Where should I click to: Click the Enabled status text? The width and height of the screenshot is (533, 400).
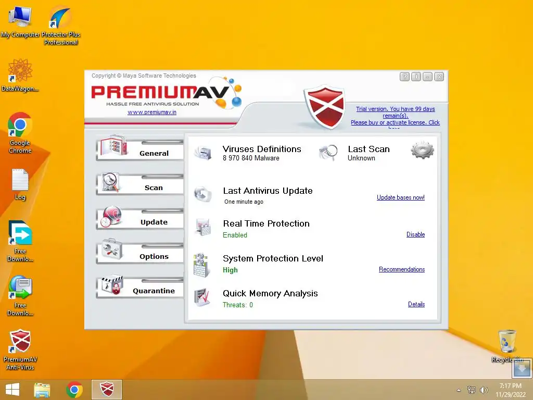[235, 235]
